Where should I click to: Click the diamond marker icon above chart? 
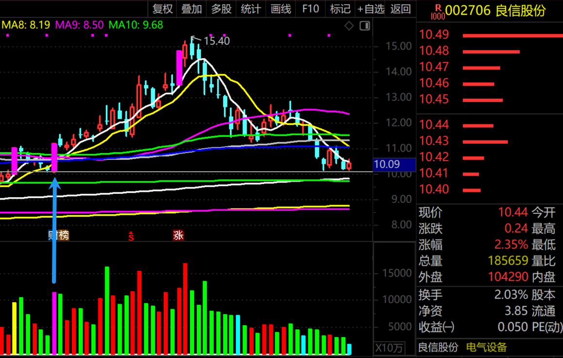pos(349,26)
